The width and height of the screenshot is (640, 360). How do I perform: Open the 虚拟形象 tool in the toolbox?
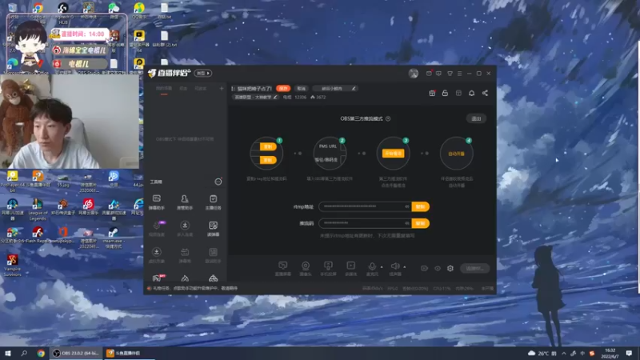(x=157, y=255)
